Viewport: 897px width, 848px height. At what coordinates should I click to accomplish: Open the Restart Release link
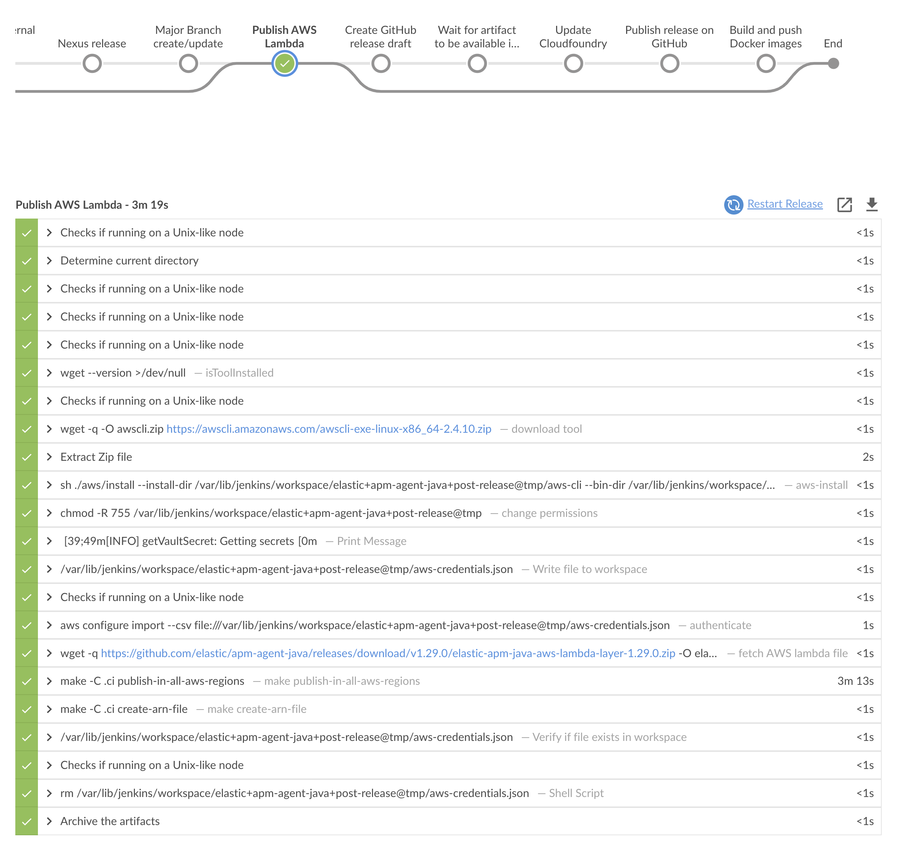point(785,204)
